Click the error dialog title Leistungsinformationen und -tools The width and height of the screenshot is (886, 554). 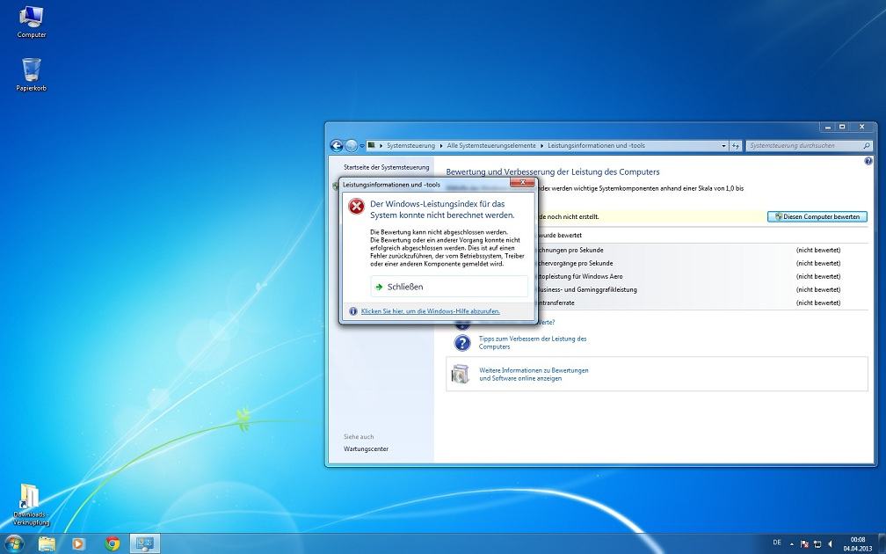pyautogui.click(x=392, y=185)
